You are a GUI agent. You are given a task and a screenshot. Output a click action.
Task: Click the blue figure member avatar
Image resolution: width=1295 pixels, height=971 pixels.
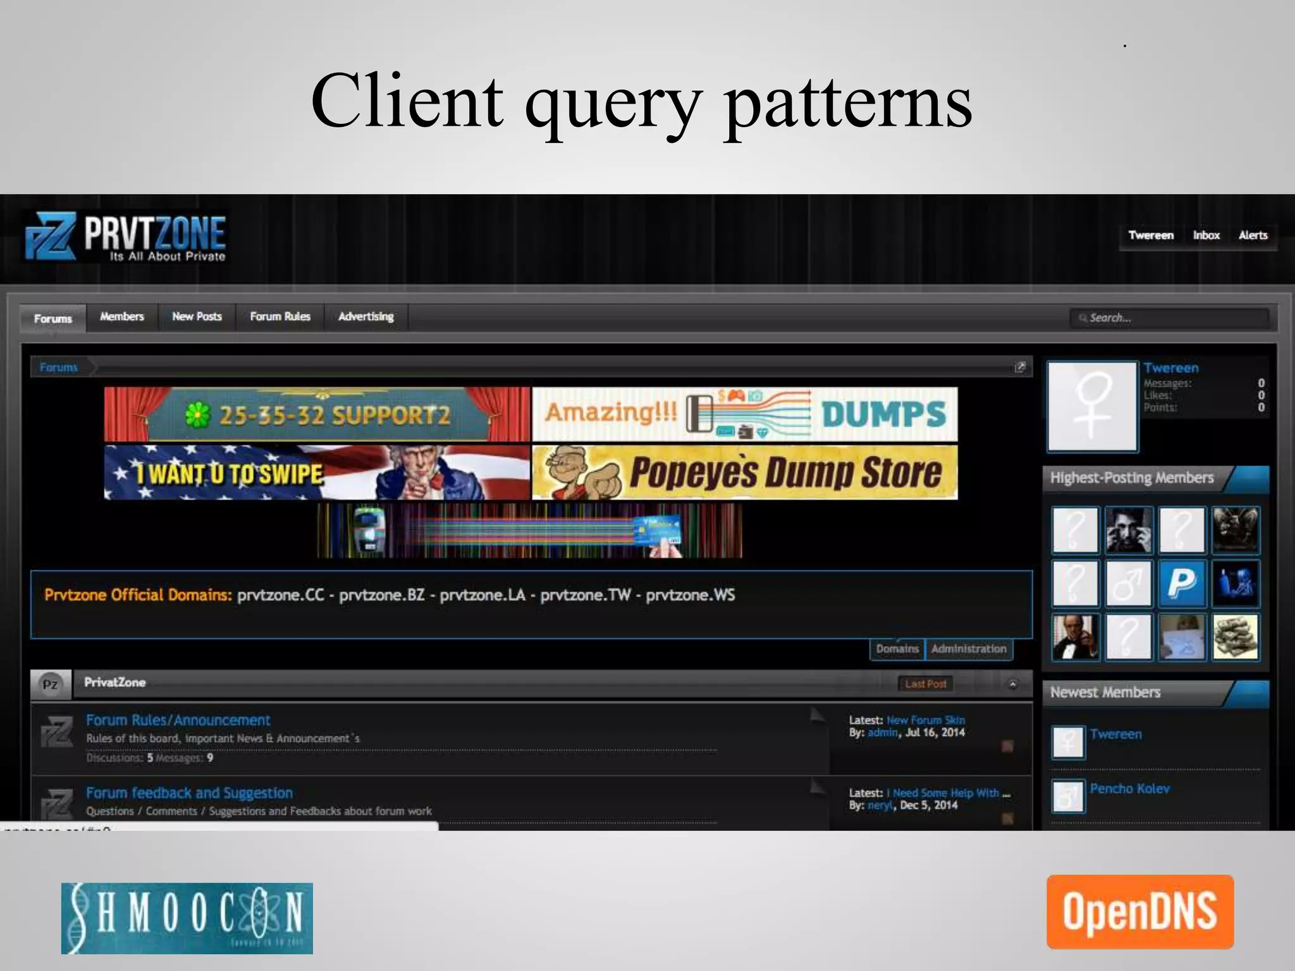click(1236, 583)
